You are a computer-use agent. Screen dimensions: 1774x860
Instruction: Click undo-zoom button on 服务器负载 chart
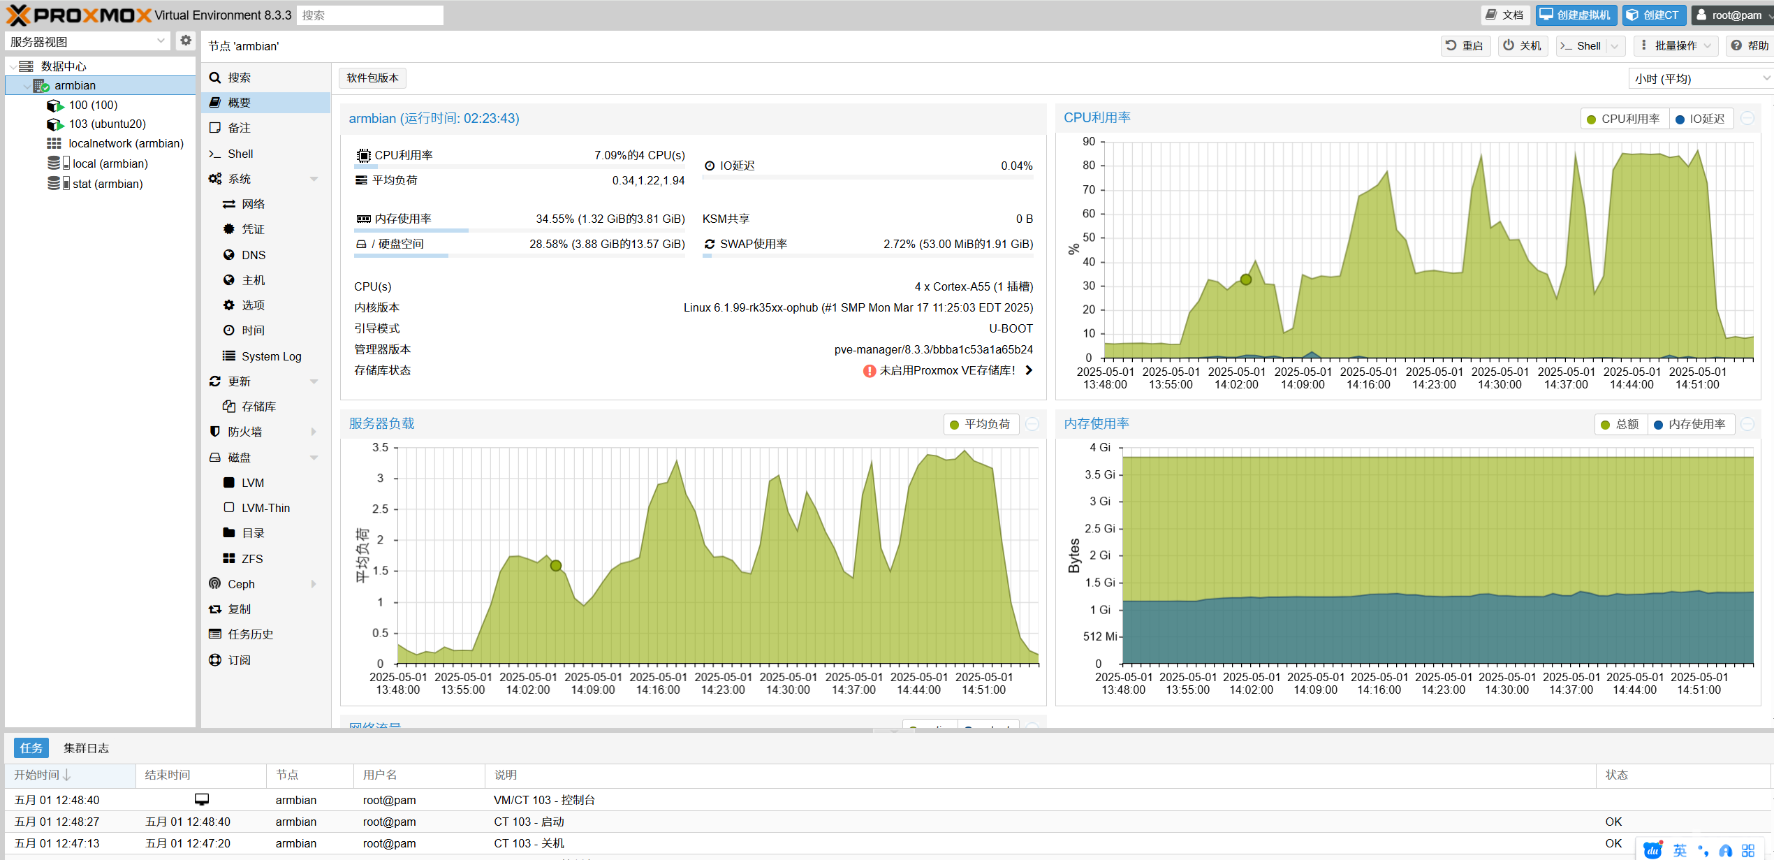1032,424
